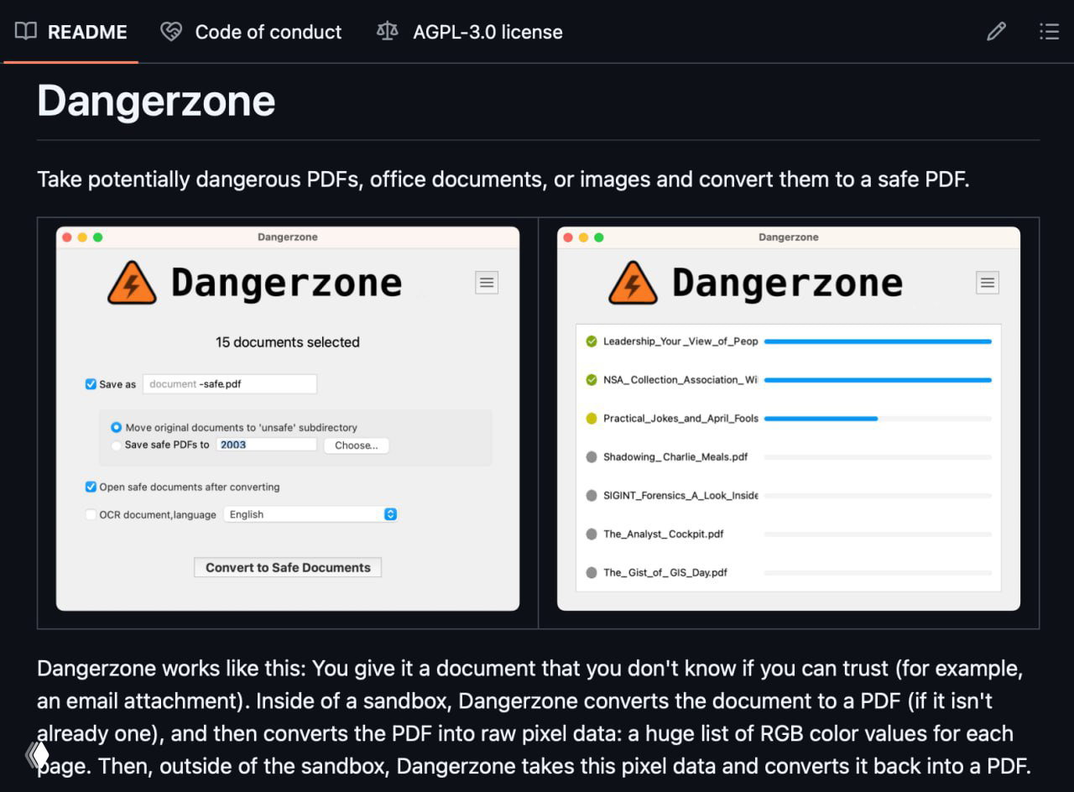Viewport: 1074px width, 792px height.
Task: Enable the OCR document checkbox
Action: click(91, 514)
